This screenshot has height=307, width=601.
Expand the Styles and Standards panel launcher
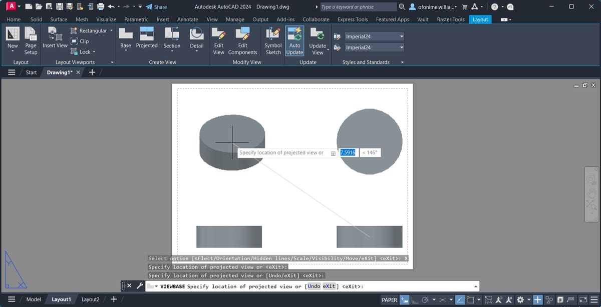click(403, 62)
